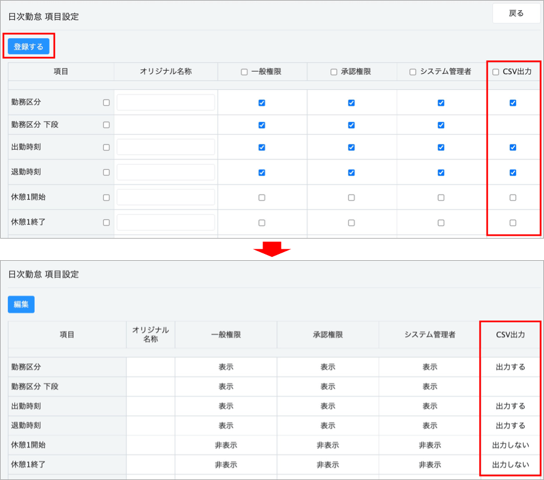The height and width of the screenshot is (480, 544).
Task: Uncheck 承認権限 for 勤務区分 下段 row
Action: tap(351, 125)
